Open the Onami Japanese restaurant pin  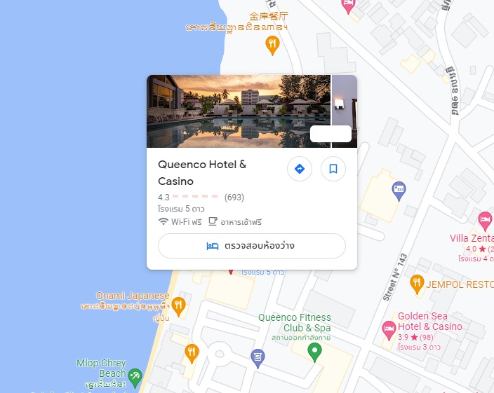[178, 307]
